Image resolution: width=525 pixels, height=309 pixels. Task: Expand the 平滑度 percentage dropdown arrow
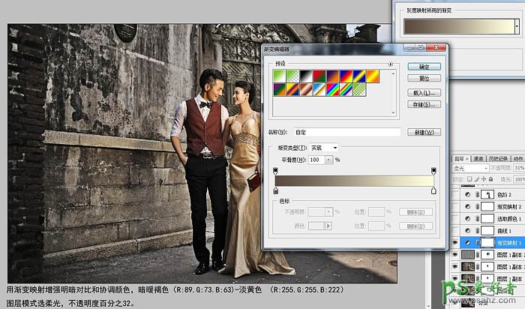tap(328, 160)
